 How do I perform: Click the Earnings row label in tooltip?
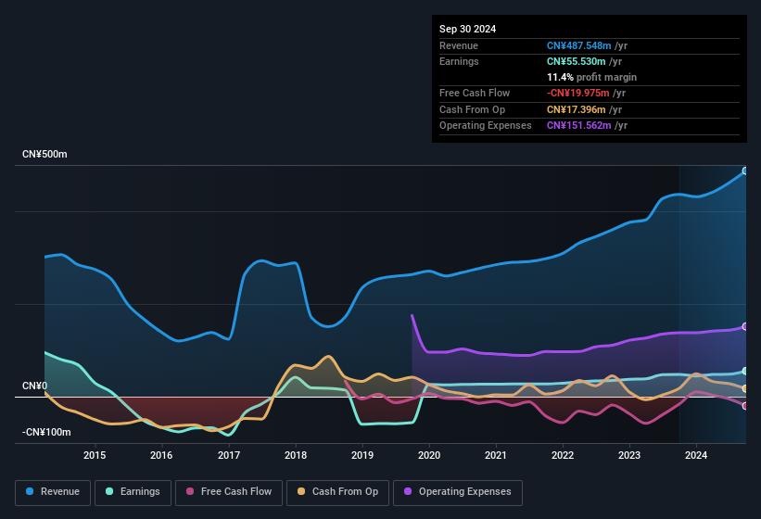[459, 61]
